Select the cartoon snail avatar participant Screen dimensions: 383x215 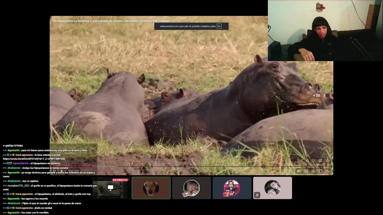coord(232,188)
